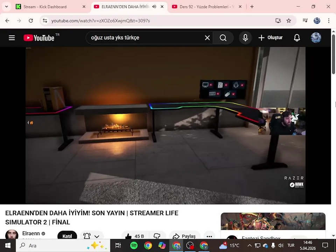This screenshot has height=252, width=336.
Task: Open Chrome's three-dot menu
Action: click(x=329, y=21)
